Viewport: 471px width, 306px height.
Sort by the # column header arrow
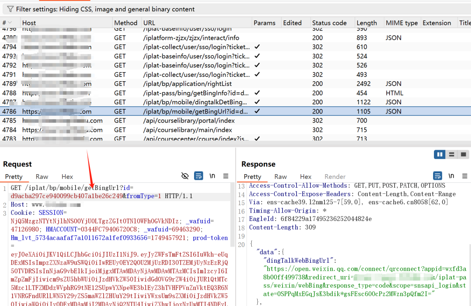tap(10, 23)
